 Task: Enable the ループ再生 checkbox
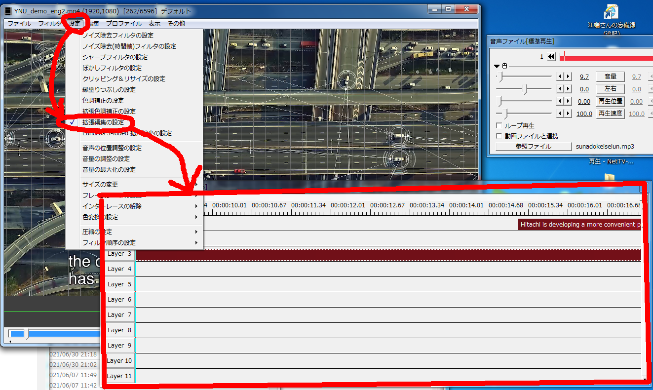(x=499, y=126)
